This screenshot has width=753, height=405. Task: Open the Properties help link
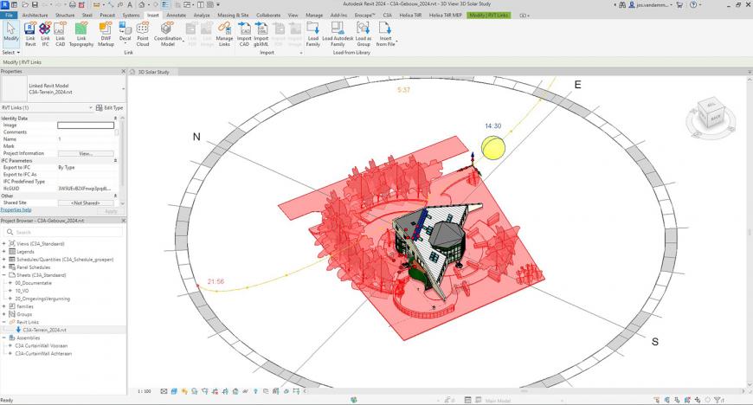point(16,209)
